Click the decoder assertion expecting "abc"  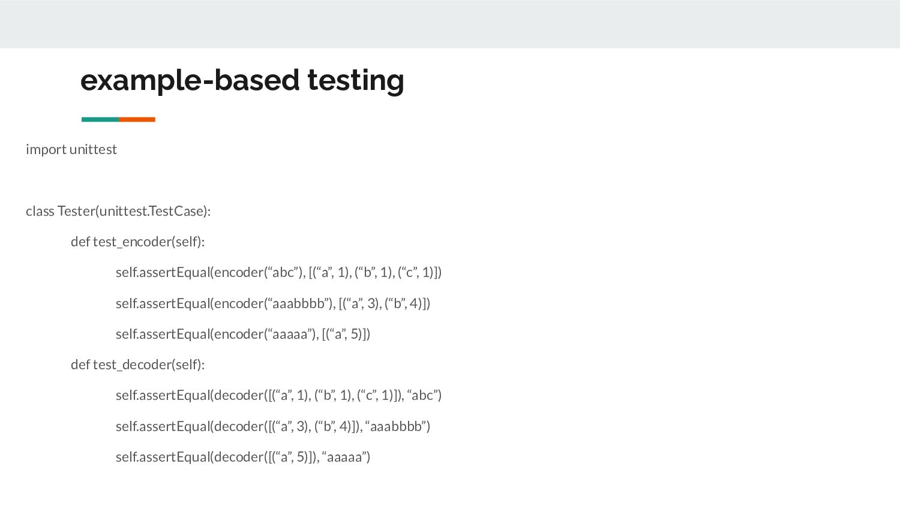point(278,395)
